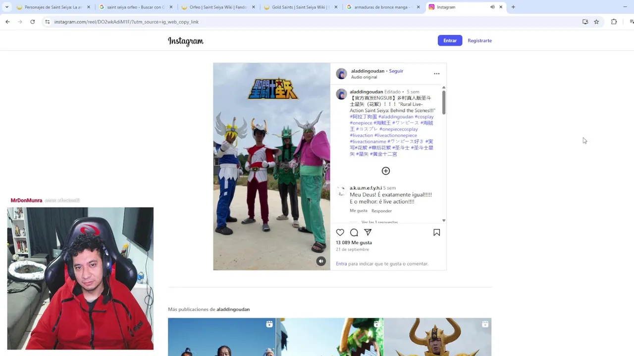
Task: Close the Orfeo Saint Seiya Wiki tab
Action: pos(254,7)
